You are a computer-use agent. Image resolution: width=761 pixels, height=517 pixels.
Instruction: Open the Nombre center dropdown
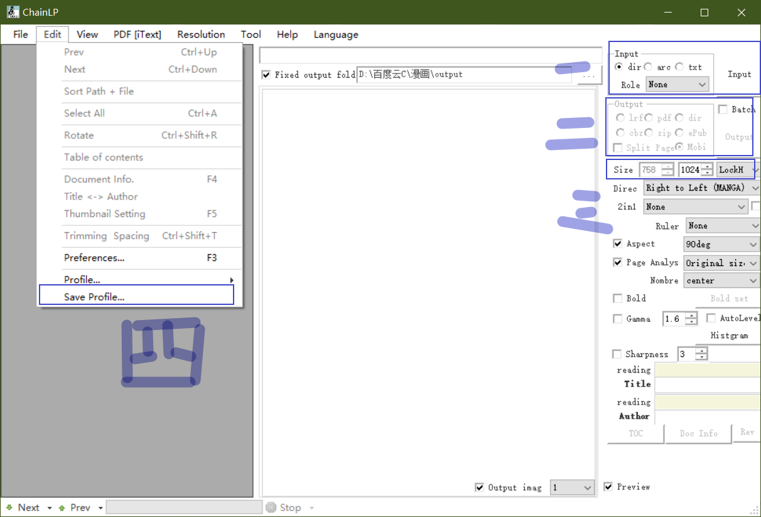[722, 280]
